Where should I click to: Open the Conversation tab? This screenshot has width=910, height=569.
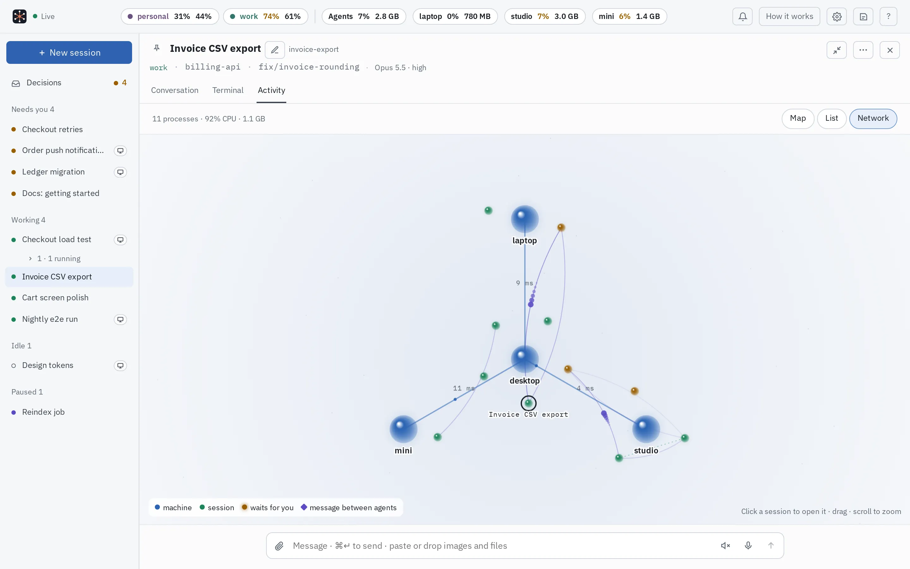(x=174, y=90)
